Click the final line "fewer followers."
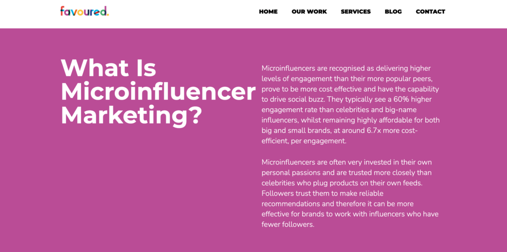 click(x=288, y=224)
